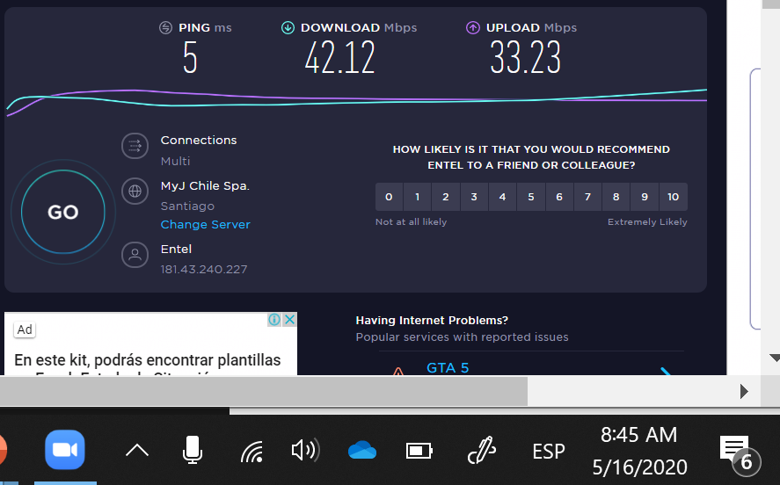Rate recommendation as 0

389,197
